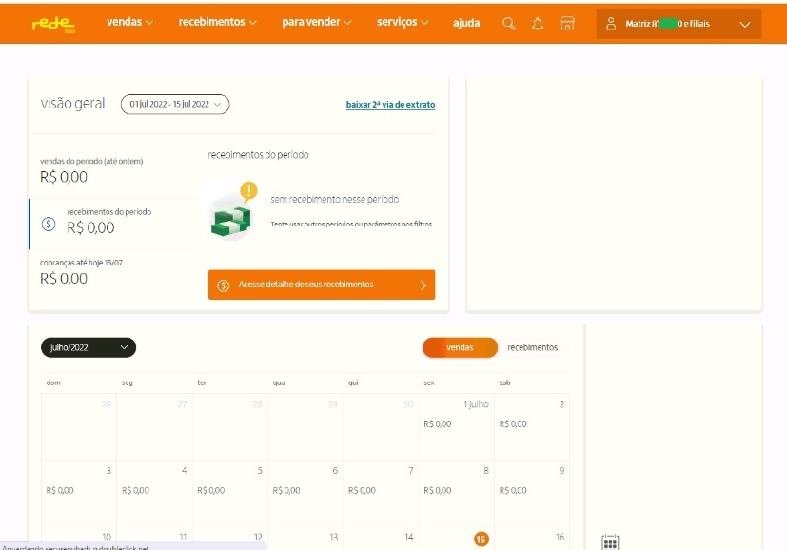
Task: Select calendar day 2
Action: [x=532, y=426]
